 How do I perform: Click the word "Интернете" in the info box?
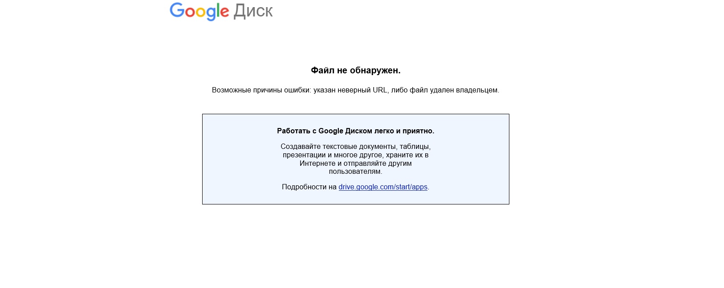[x=317, y=164]
